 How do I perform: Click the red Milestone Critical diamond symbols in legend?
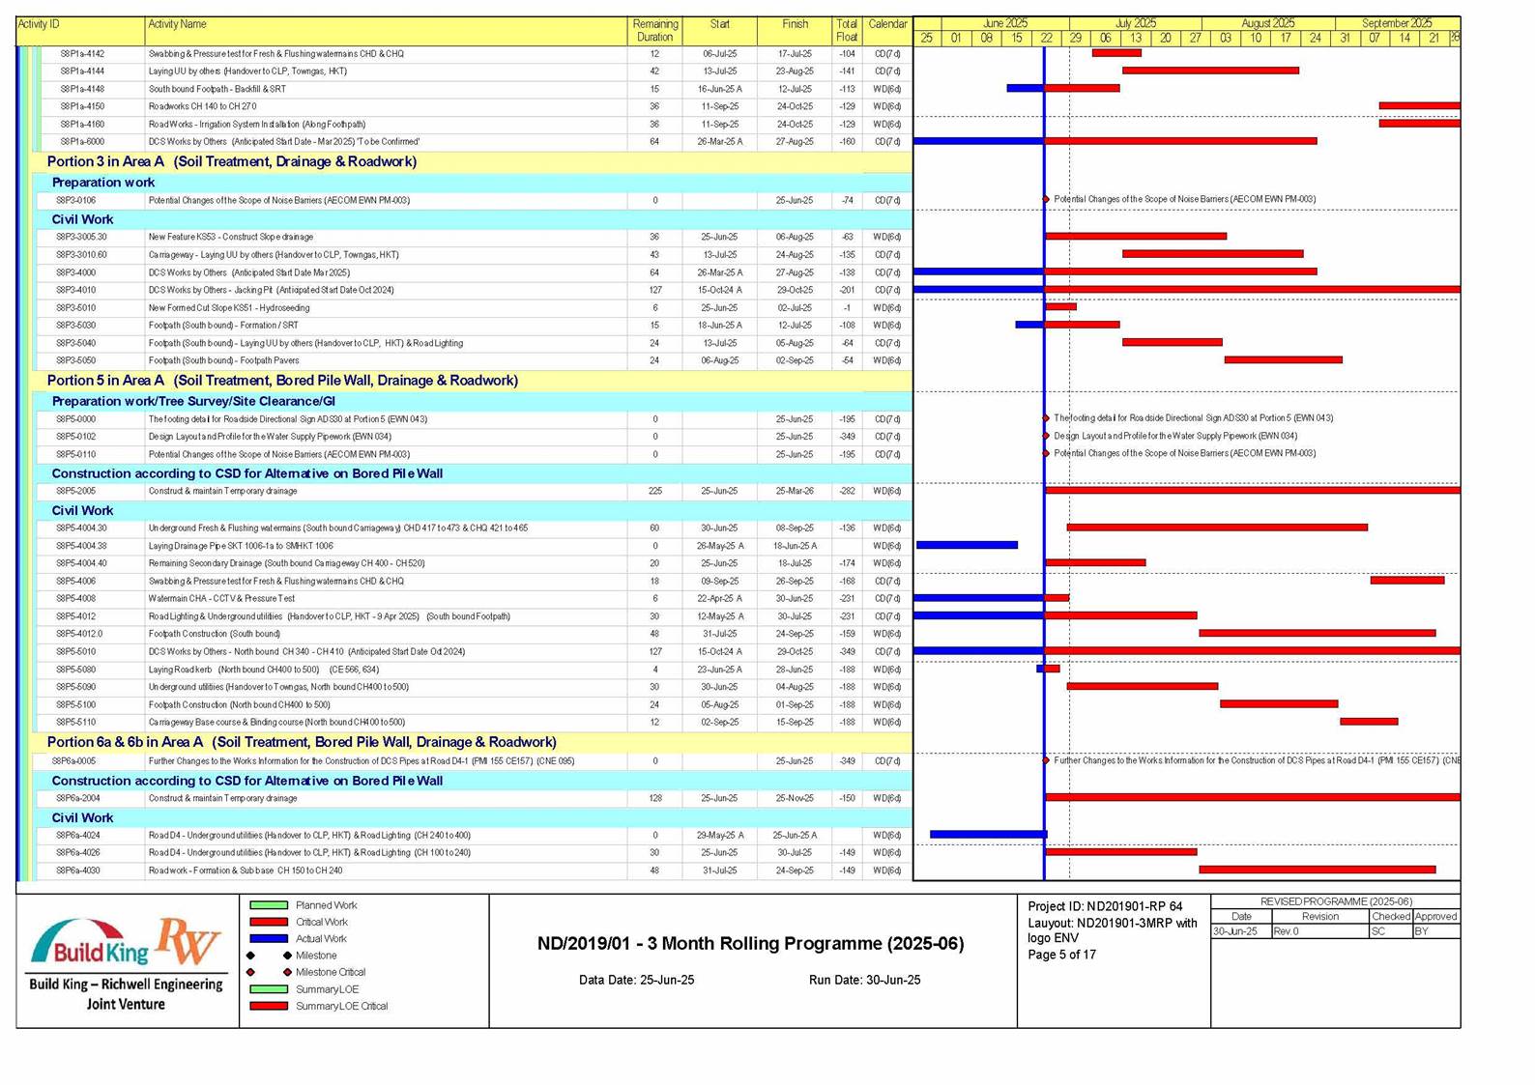point(269,972)
